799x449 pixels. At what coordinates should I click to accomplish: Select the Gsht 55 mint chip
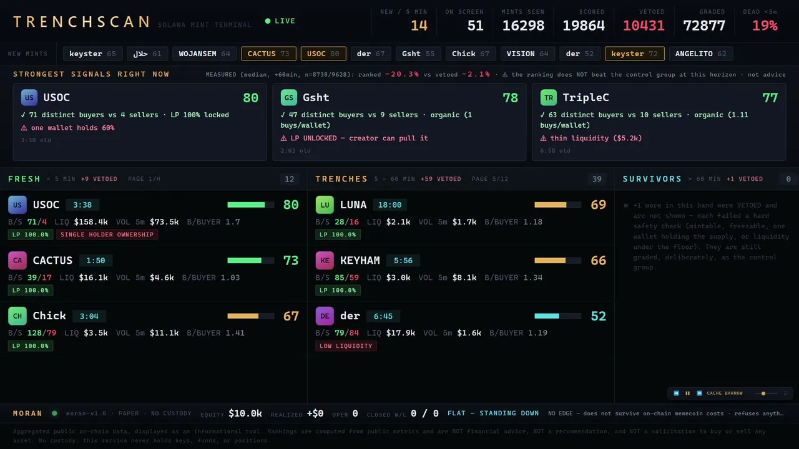pos(418,54)
